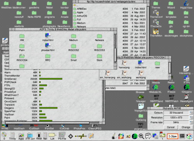Open the Frame rate menu button

pos(191,122)
